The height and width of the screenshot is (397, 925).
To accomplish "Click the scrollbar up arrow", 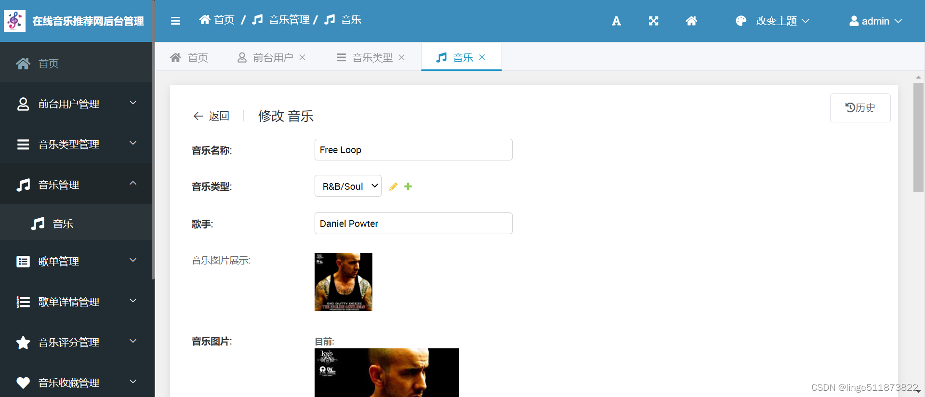I will tap(918, 77).
